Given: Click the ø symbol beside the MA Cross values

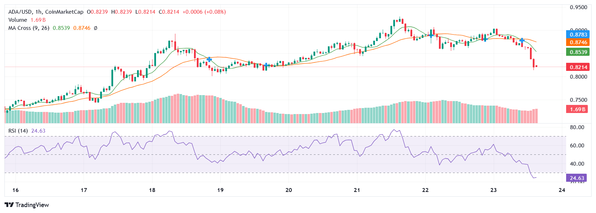Looking at the screenshot, I should (x=96, y=28).
